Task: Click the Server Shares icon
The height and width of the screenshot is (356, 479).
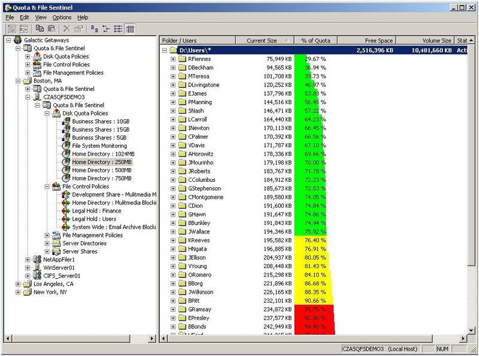Action: [56, 251]
